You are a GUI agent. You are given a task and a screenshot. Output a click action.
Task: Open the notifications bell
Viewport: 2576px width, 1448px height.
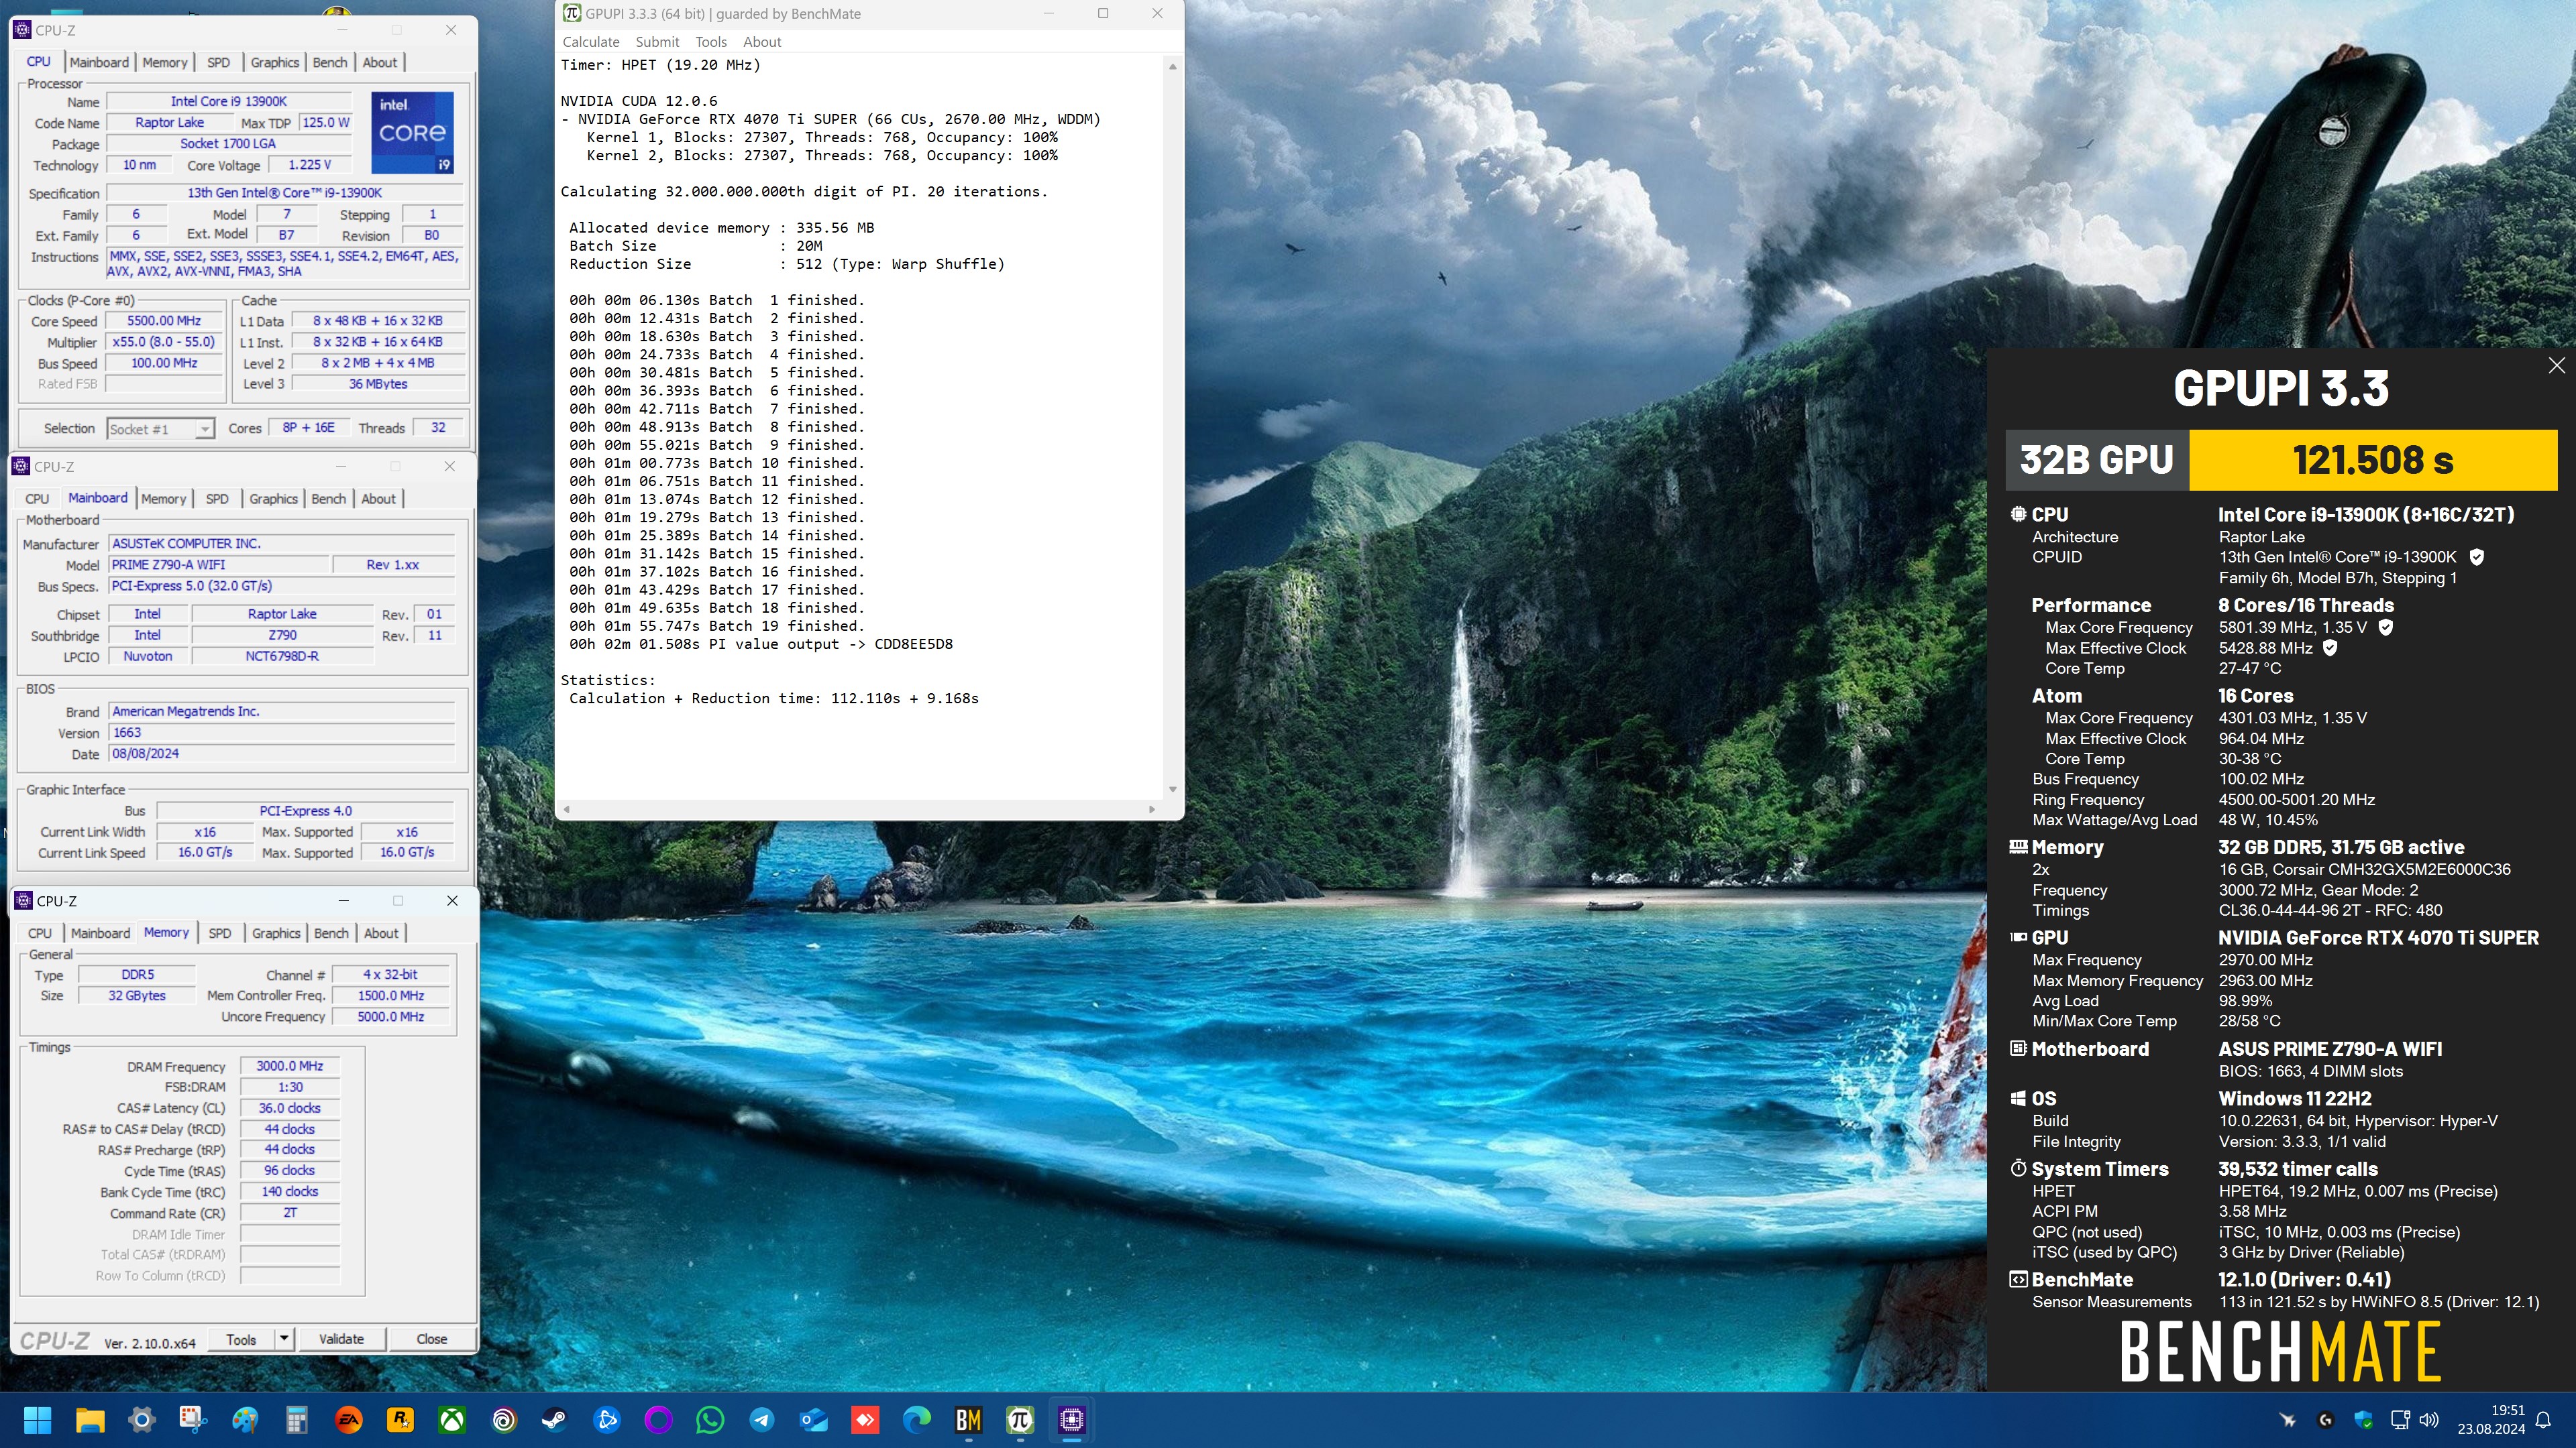(x=2544, y=1420)
